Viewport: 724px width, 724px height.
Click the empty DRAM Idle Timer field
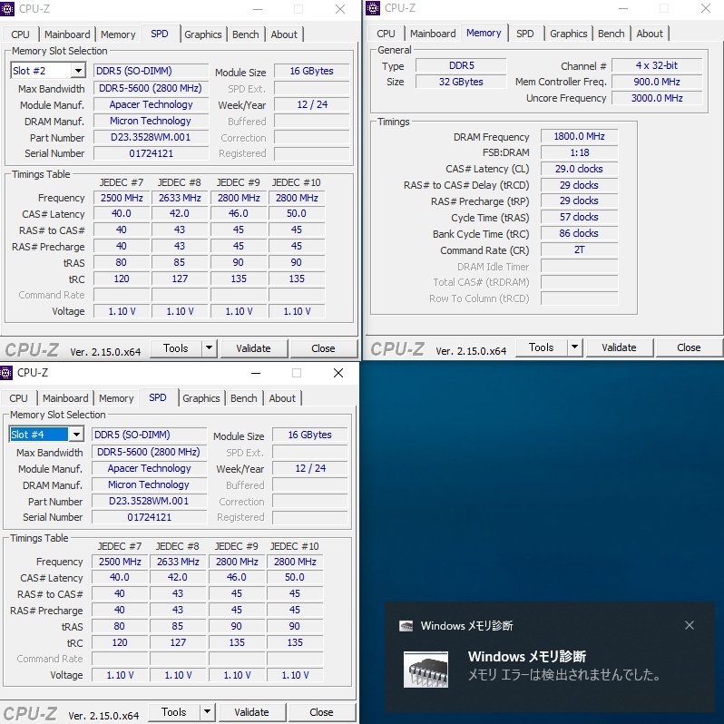coord(579,266)
